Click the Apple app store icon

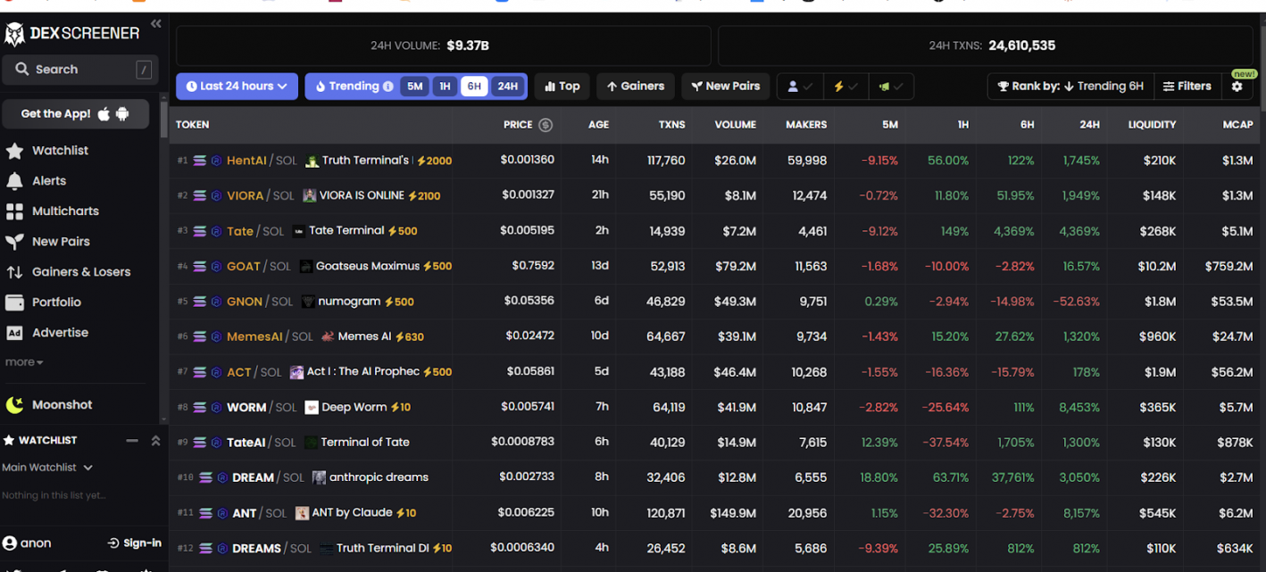pyautogui.click(x=104, y=113)
